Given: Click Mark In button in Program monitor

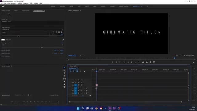Looking at the screenshot, I should [117, 62].
